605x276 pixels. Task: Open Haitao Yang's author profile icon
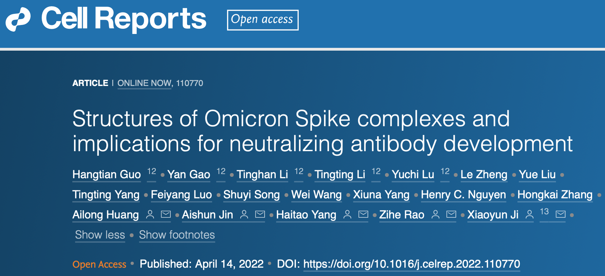point(347,214)
